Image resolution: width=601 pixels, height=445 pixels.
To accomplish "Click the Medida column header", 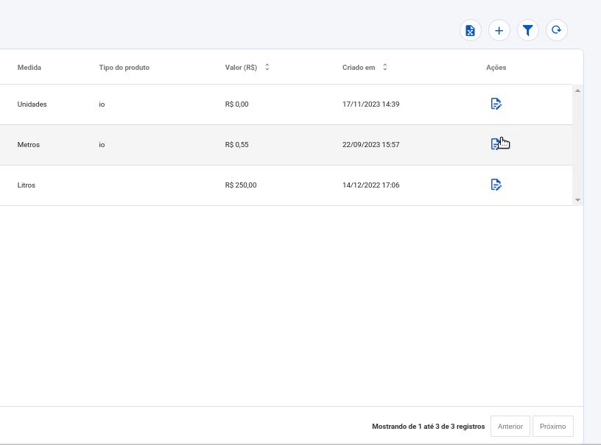I will click(x=29, y=68).
